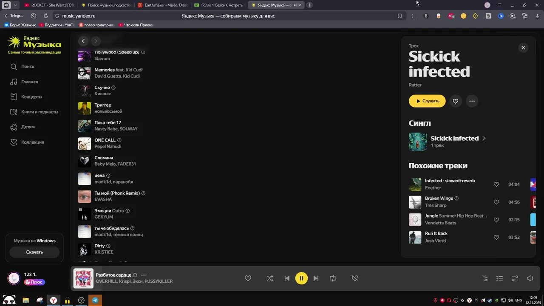This screenshot has width=544, height=306.
Task: Like the Run It Back track
Action: pos(496,237)
